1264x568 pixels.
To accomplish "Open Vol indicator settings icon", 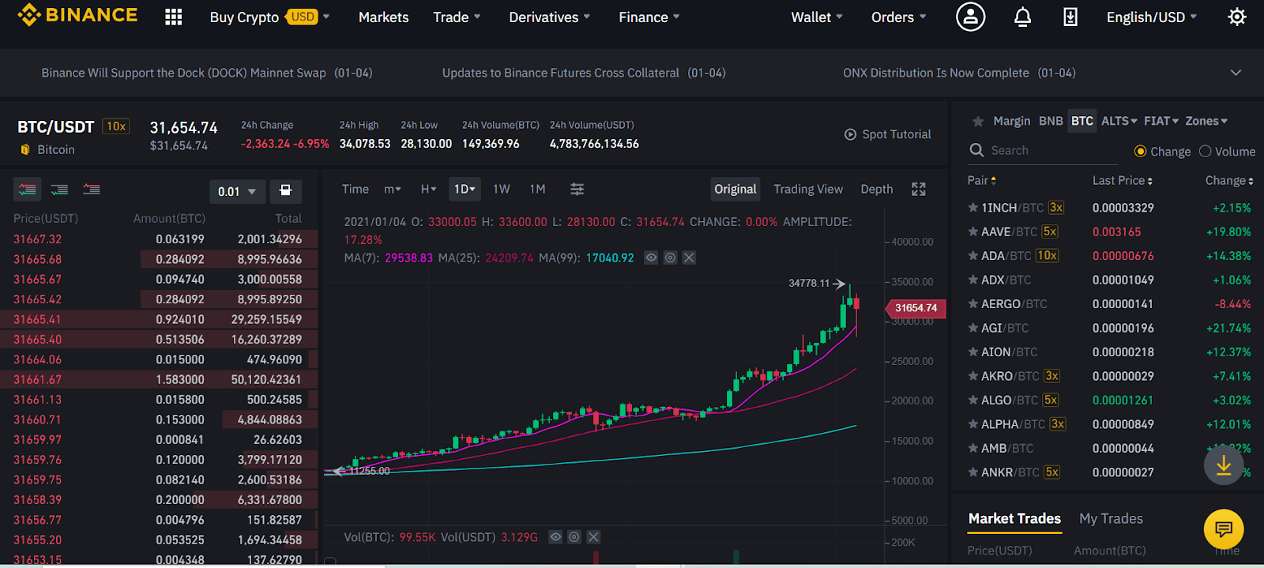I will point(574,537).
